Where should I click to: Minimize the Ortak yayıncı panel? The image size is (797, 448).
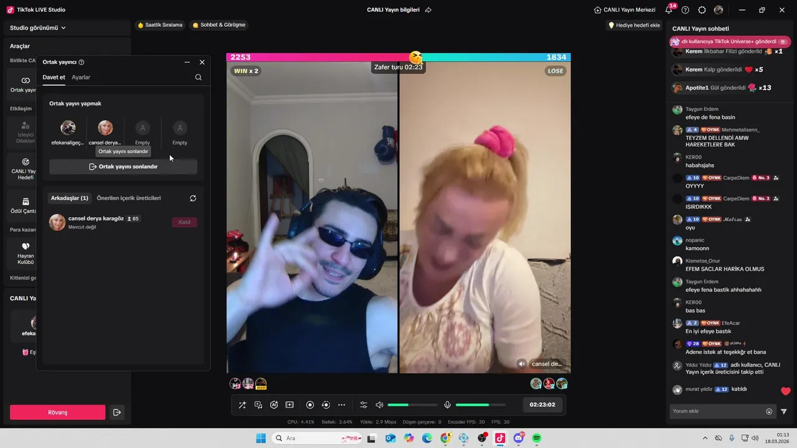[187, 62]
